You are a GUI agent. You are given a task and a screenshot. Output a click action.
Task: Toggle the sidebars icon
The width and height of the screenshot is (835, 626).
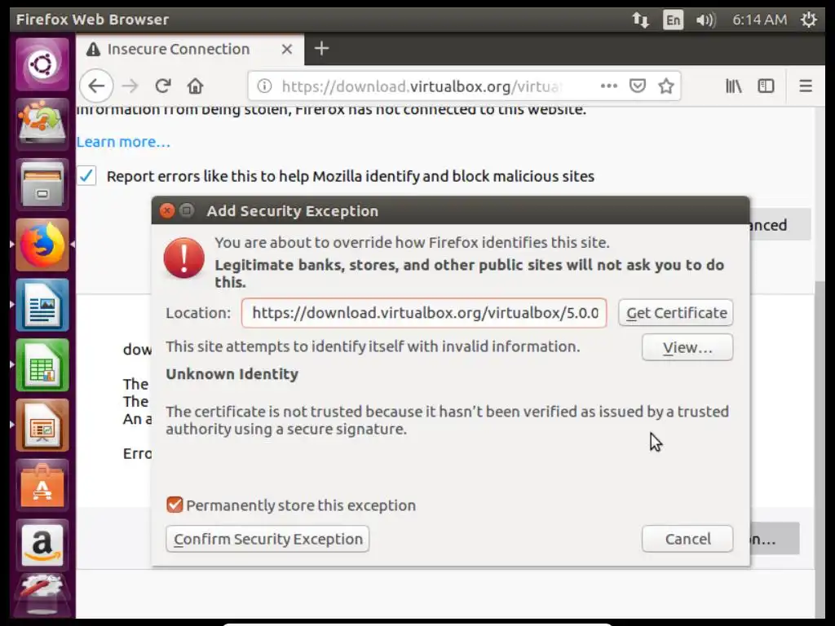click(766, 86)
